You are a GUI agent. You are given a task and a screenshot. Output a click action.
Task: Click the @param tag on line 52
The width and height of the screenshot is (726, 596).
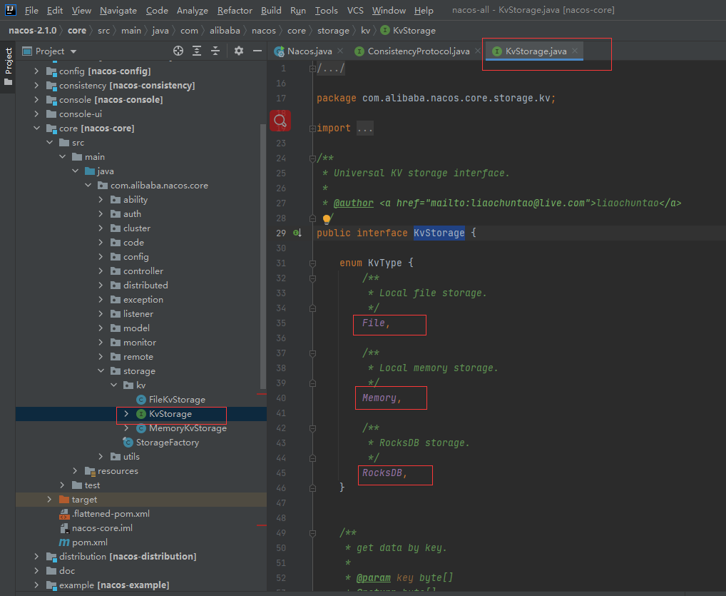(373, 578)
